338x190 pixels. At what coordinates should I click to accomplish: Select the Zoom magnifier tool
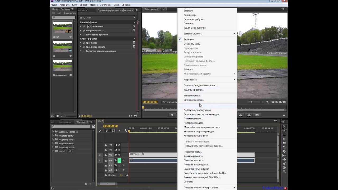click(284, 172)
